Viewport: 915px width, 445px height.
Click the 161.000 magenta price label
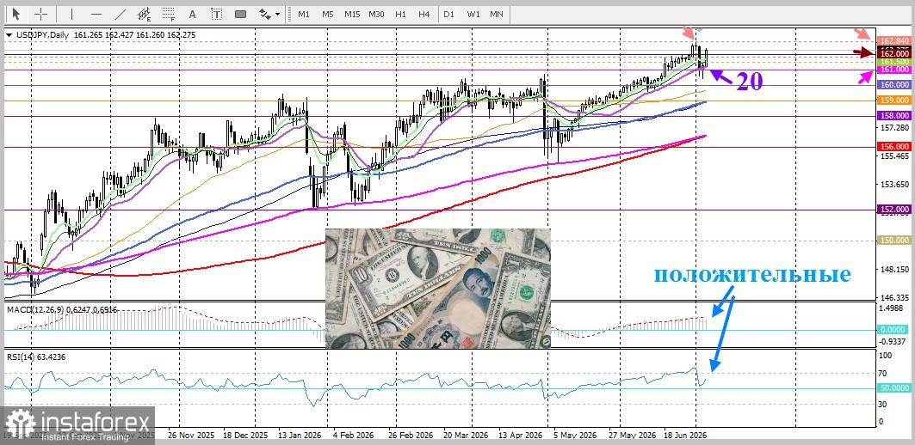[x=893, y=70]
